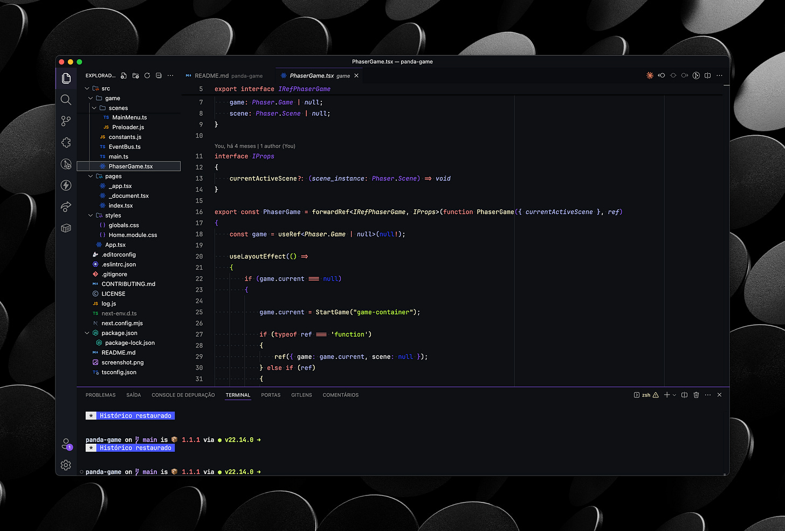Open the Accounts menu with badge
The width and height of the screenshot is (785, 531).
66,444
